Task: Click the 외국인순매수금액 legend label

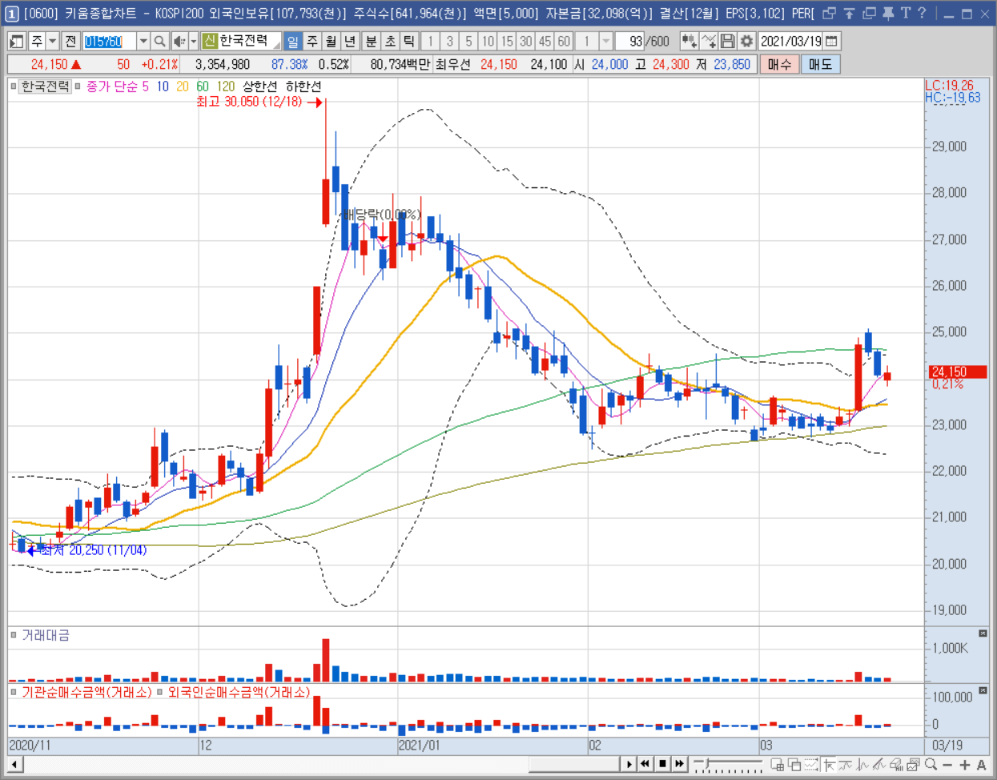Action: 239,692
